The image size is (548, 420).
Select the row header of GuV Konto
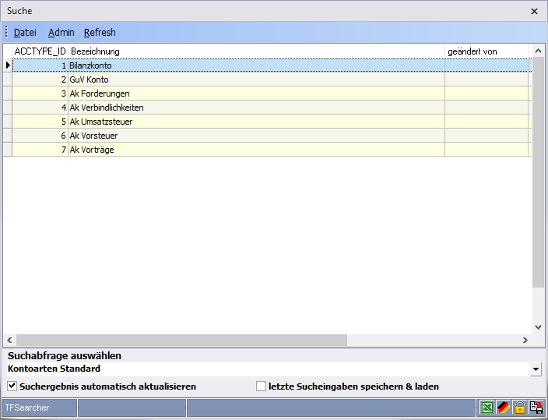tap(8, 79)
